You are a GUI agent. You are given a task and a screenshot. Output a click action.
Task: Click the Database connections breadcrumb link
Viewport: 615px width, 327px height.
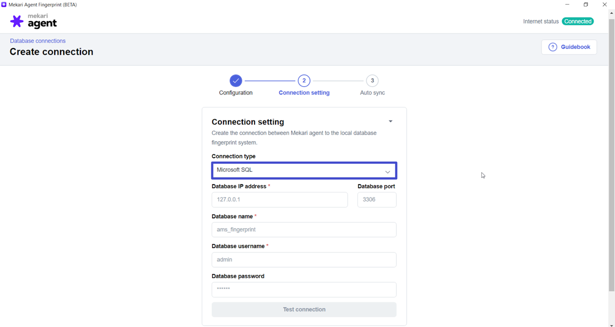coord(38,41)
